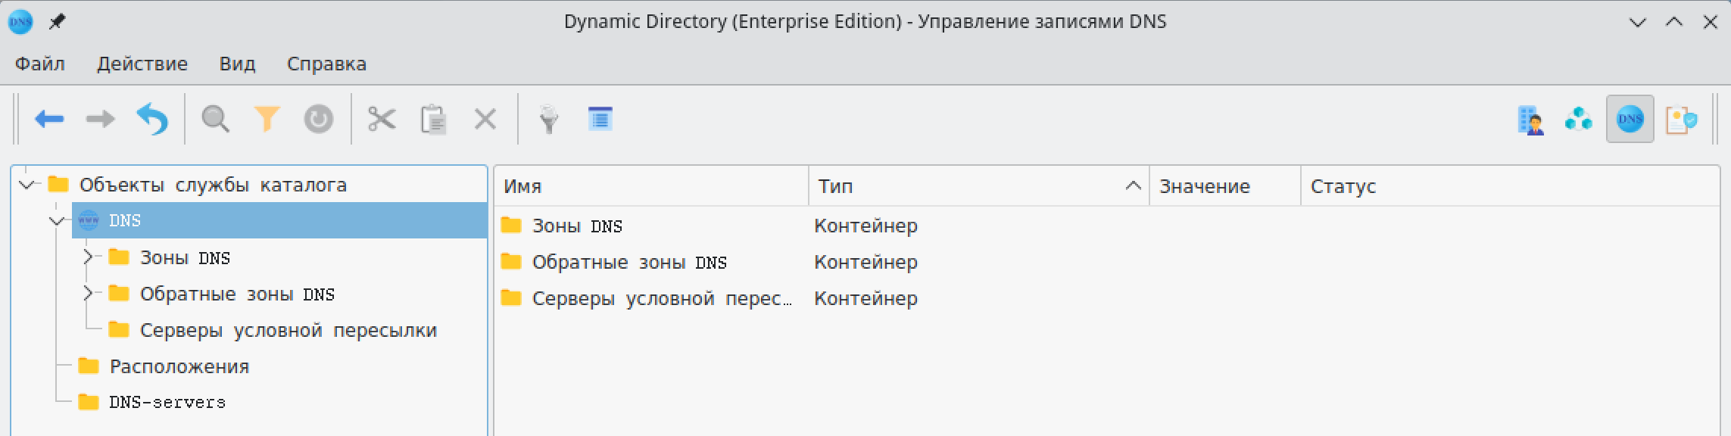Collapse the DNS tree node

click(x=58, y=221)
